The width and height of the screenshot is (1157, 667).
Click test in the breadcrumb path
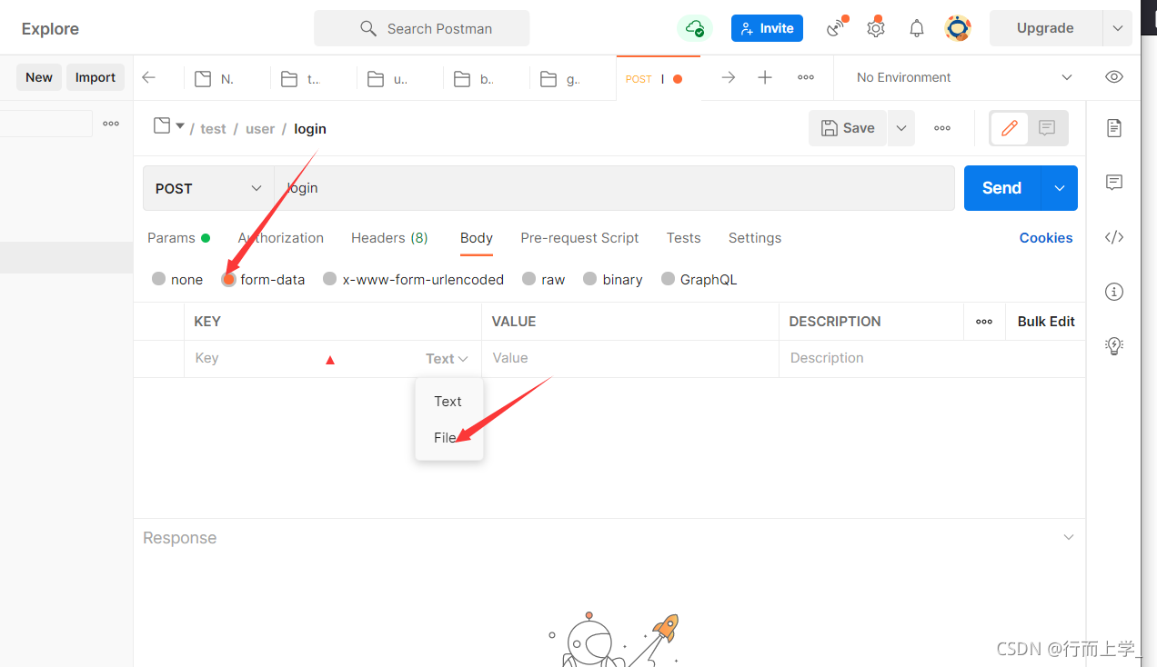click(213, 129)
